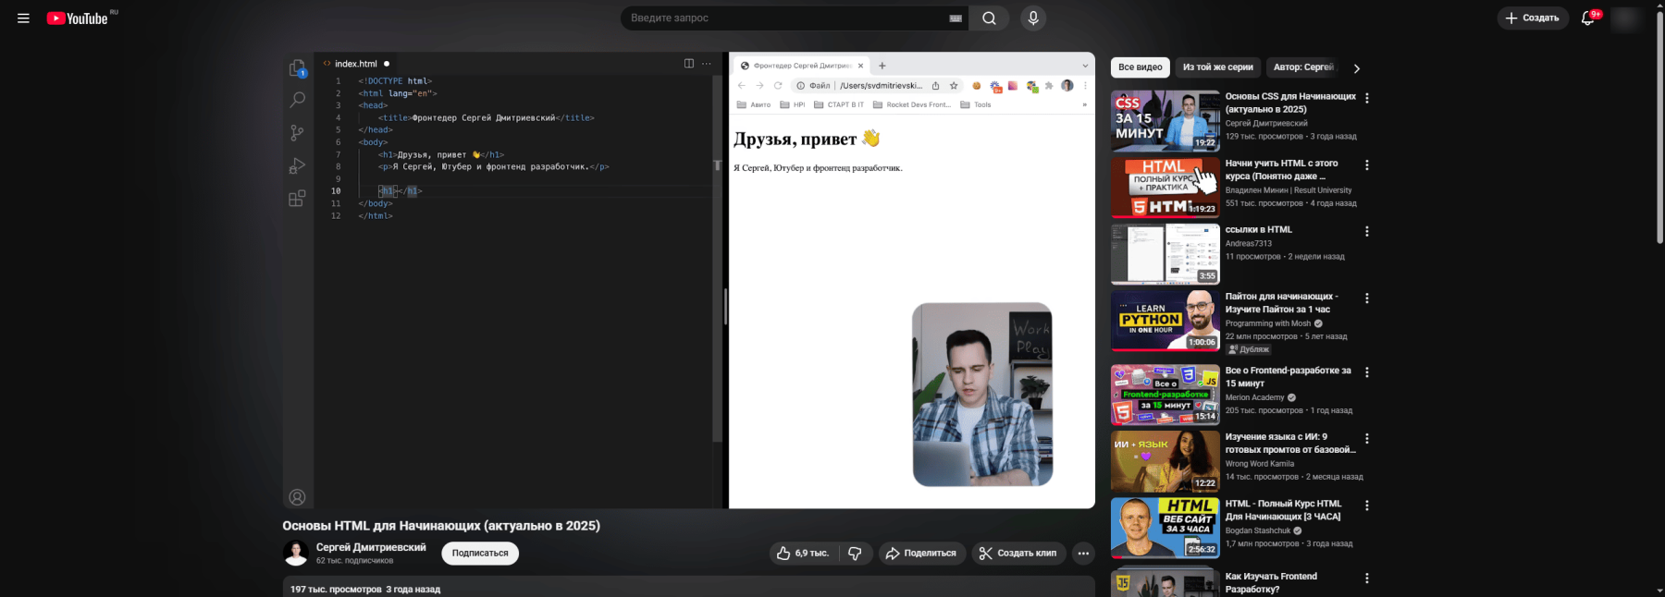
Task: Dislike the video with thumbs down
Action: pos(855,554)
